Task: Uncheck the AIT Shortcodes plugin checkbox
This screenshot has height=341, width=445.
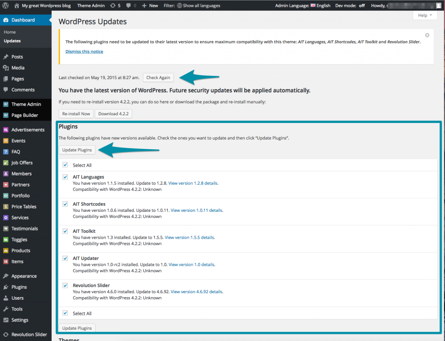Action: 65,204
